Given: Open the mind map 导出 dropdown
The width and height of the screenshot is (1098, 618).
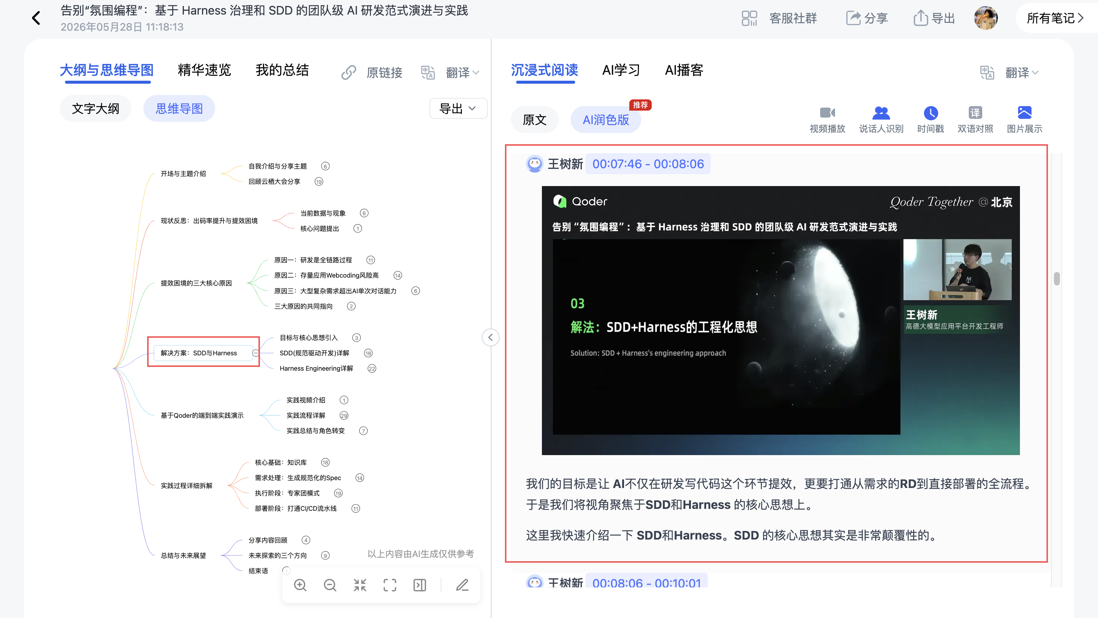Looking at the screenshot, I should point(458,109).
